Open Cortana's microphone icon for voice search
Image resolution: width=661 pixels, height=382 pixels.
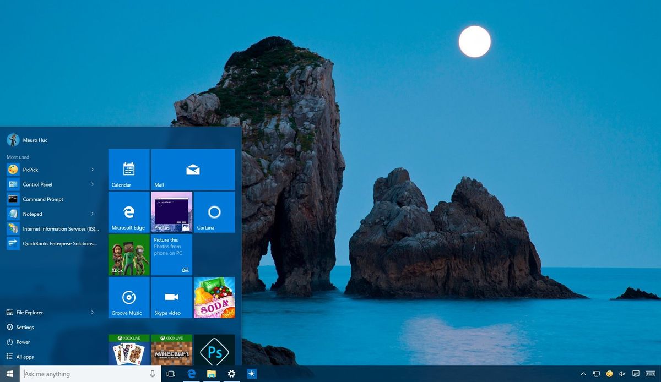153,374
